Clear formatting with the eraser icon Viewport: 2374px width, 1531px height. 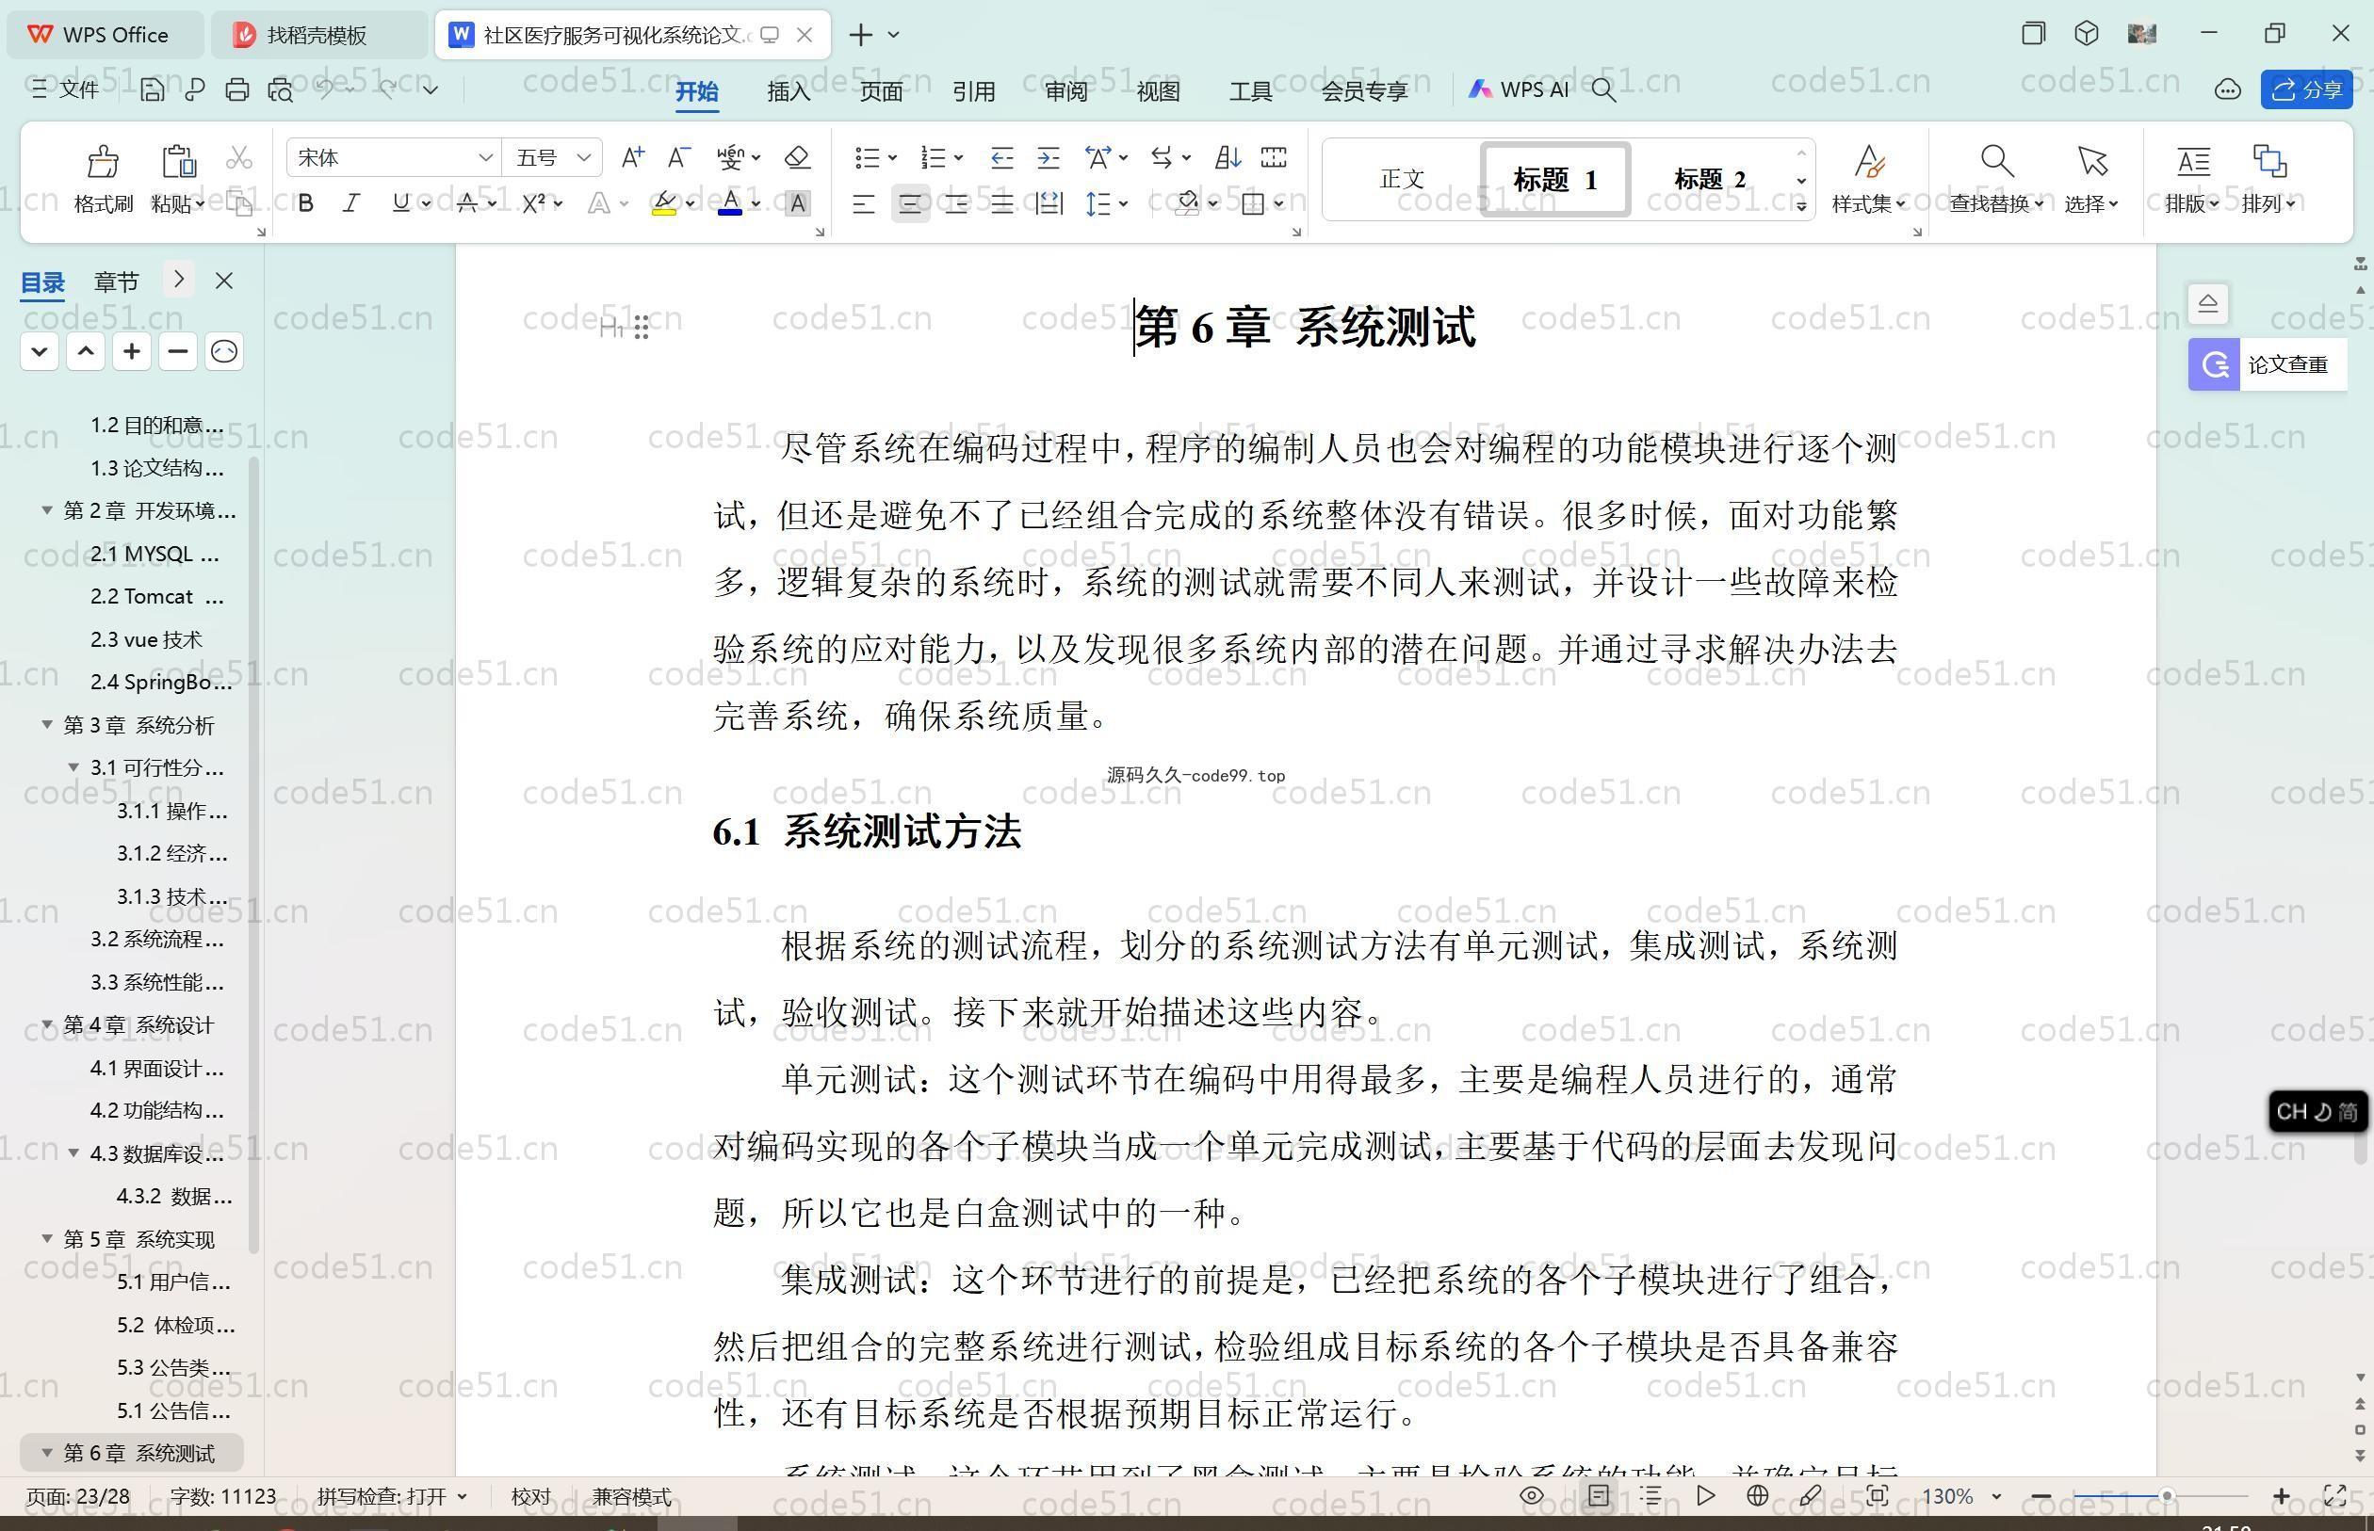tap(798, 157)
